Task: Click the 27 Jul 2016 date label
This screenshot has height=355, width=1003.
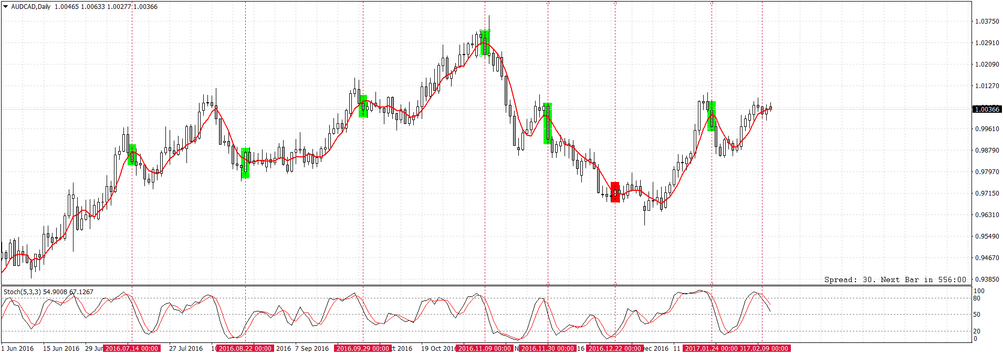Action: coord(186,349)
